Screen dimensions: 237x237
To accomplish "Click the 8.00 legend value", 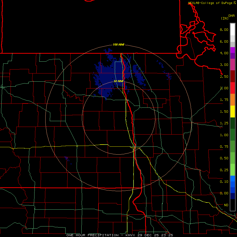I will (x=224, y=29).
